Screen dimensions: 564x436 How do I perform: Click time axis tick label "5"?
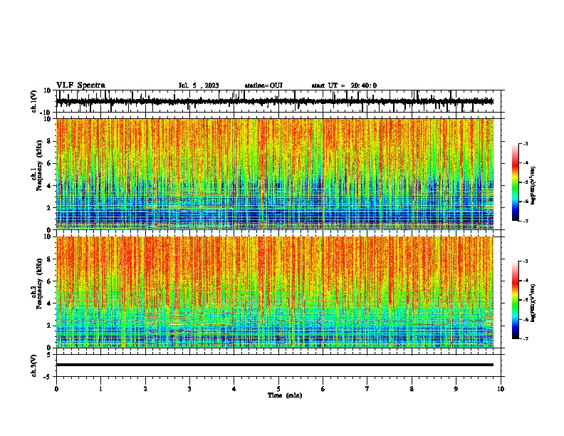278,389
